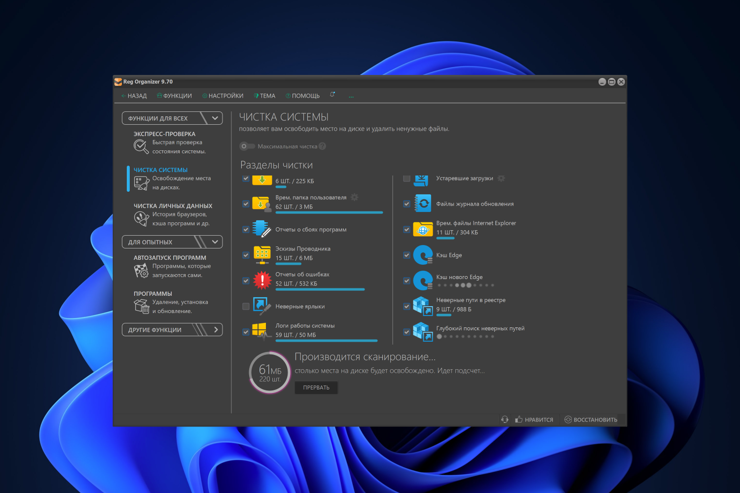
Task: Click the help icon beside Максимальная чистка
Action: click(x=322, y=146)
